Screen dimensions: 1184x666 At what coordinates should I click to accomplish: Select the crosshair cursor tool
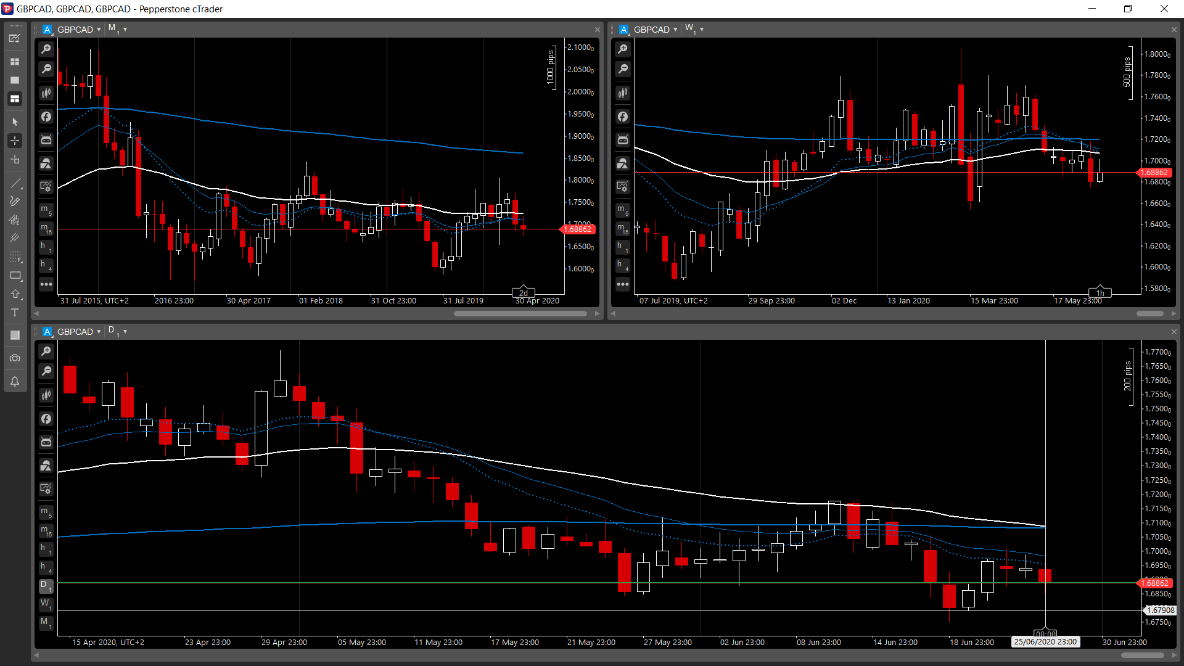tap(15, 141)
